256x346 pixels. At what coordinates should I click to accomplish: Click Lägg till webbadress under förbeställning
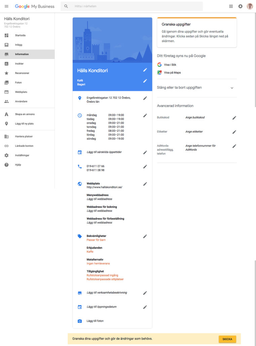[x=99, y=223]
